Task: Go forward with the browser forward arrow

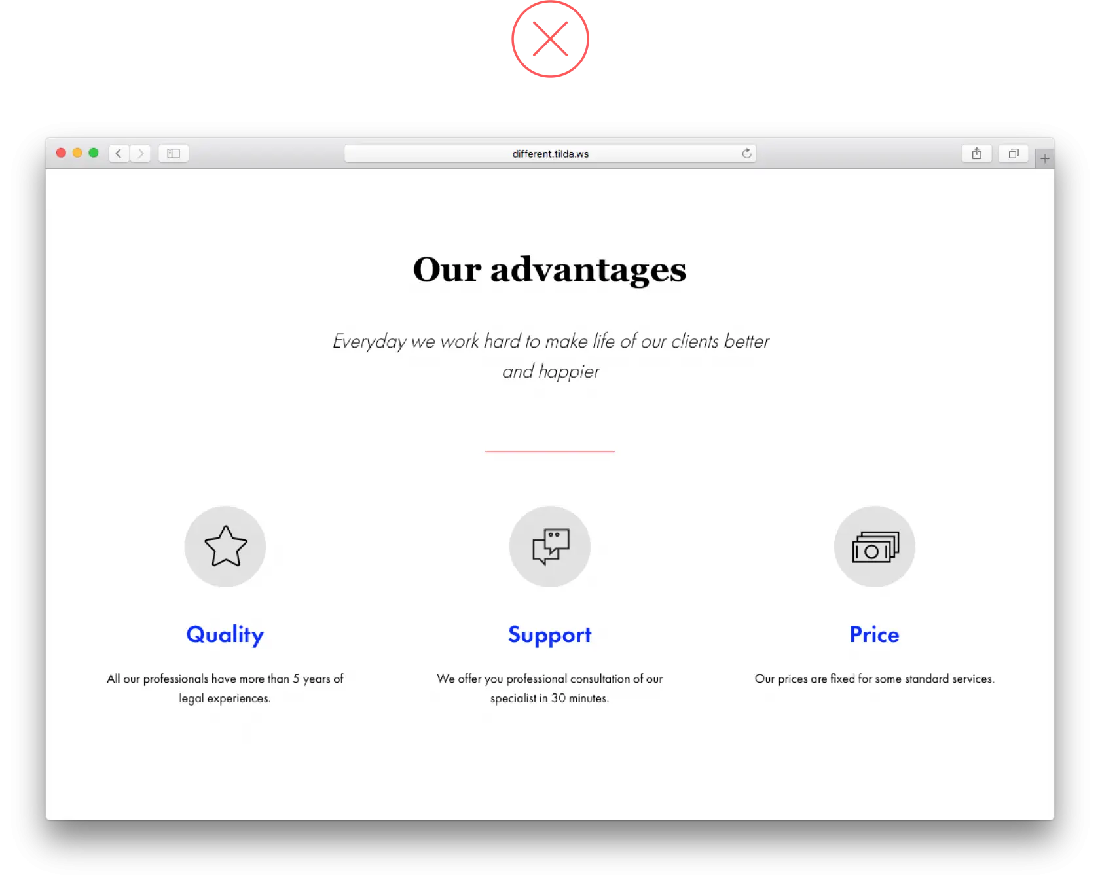Action: click(140, 153)
